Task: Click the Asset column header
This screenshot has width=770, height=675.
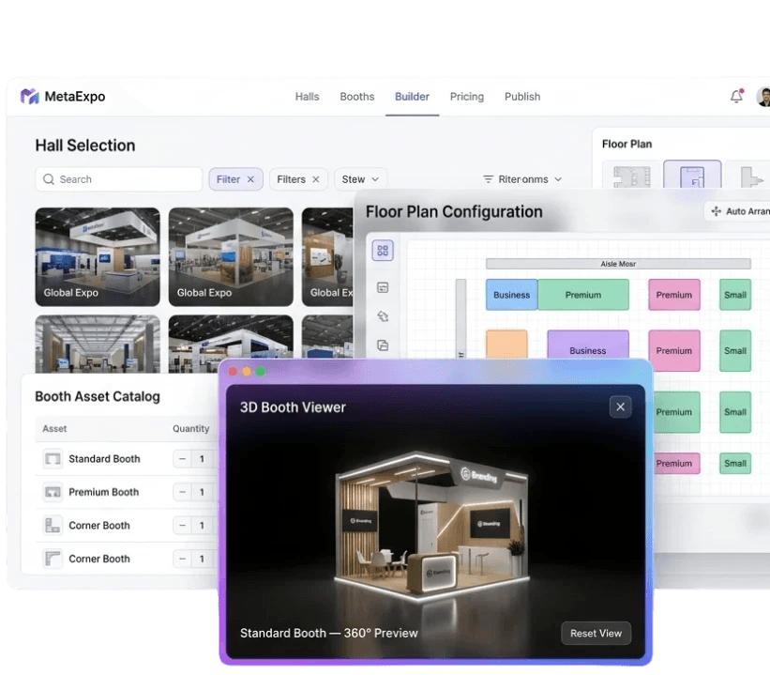Action: [x=54, y=429]
